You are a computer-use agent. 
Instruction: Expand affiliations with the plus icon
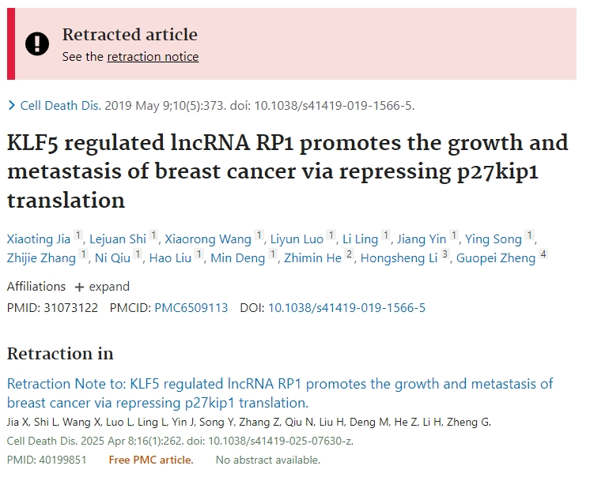click(79, 287)
